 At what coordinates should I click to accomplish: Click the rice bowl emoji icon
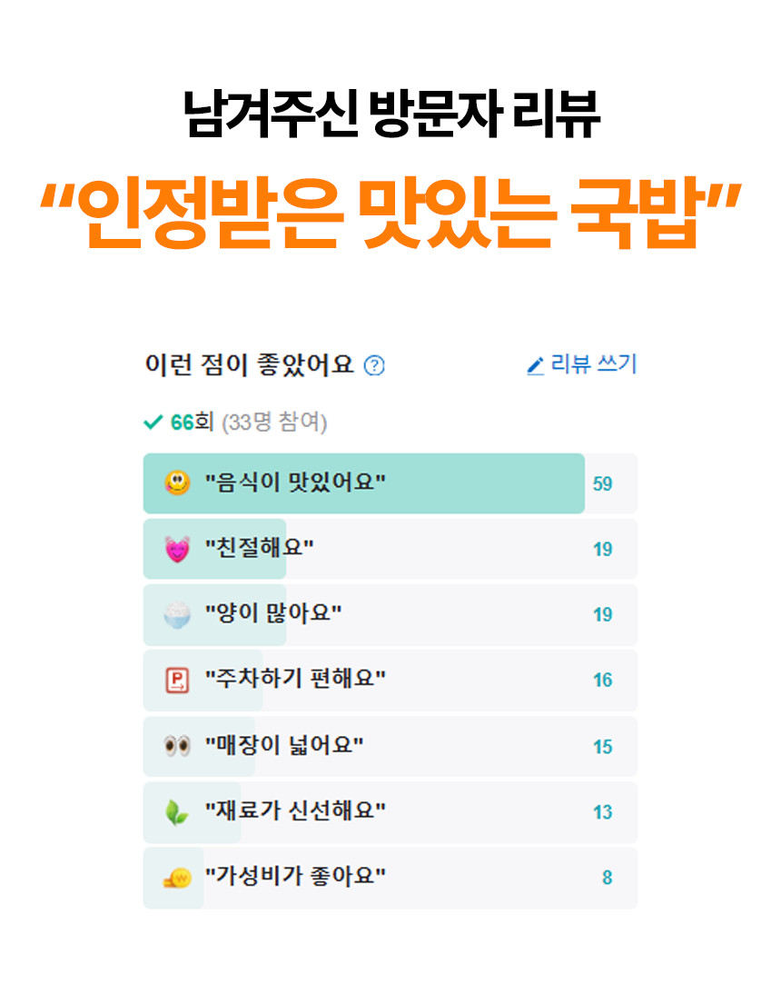pos(177,615)
